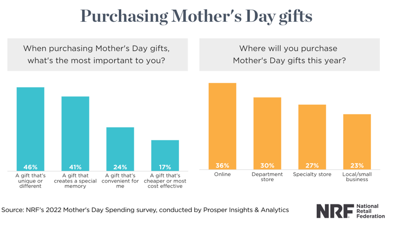Screen dimensions: 395x229
Task: Click the 'cheaper or most cost effective' label
Action: coord(165,181)
